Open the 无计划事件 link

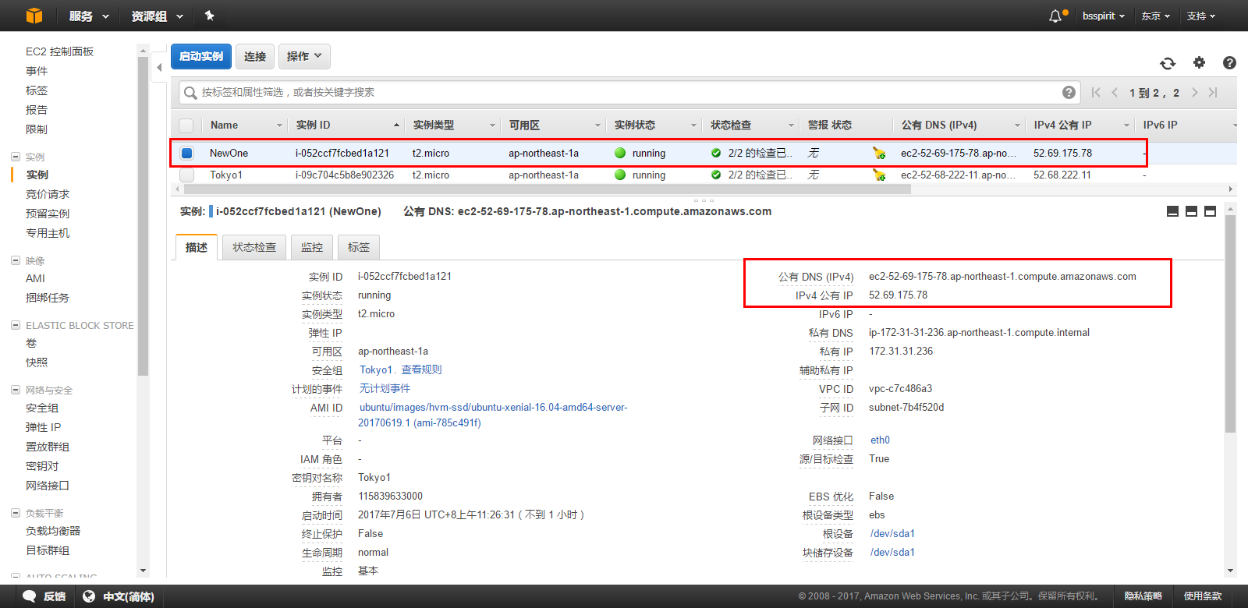(x=385, y=388)
